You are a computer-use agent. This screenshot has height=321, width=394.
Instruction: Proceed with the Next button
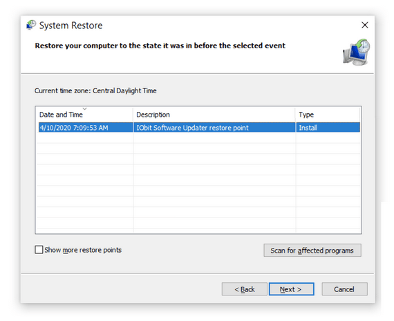click(x=291, y=289)
